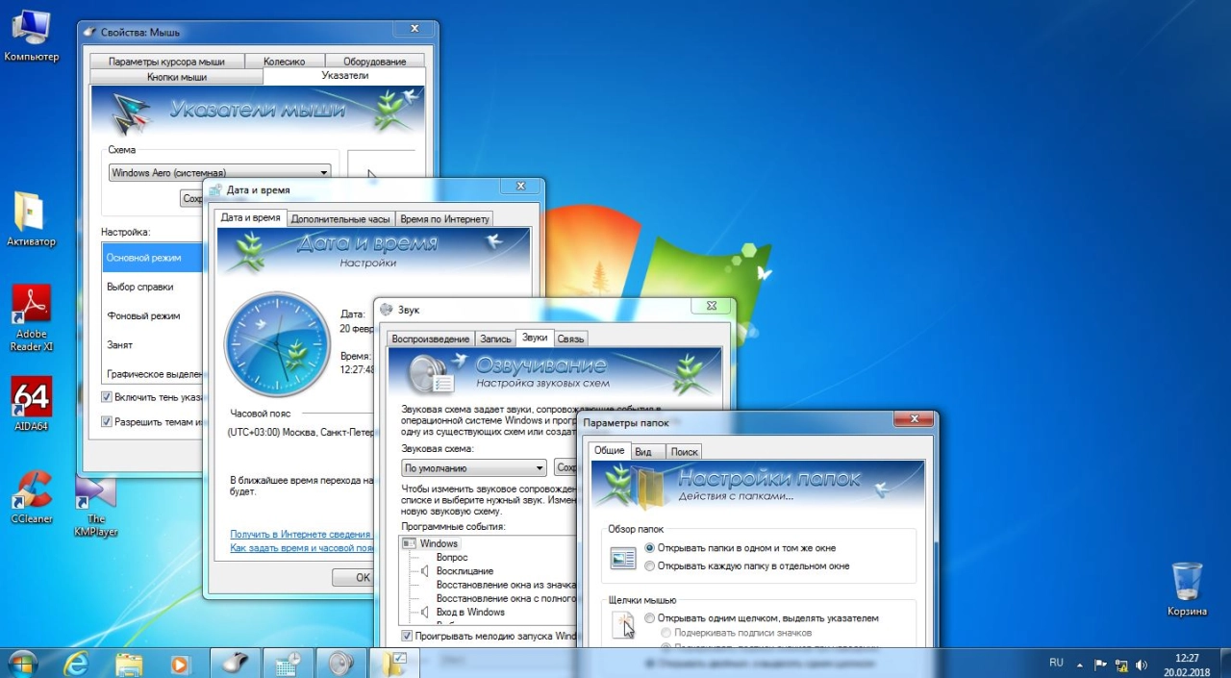Toggle Разрешить темам checkbox
The image size is (1231, 678).
click(107, 421)
